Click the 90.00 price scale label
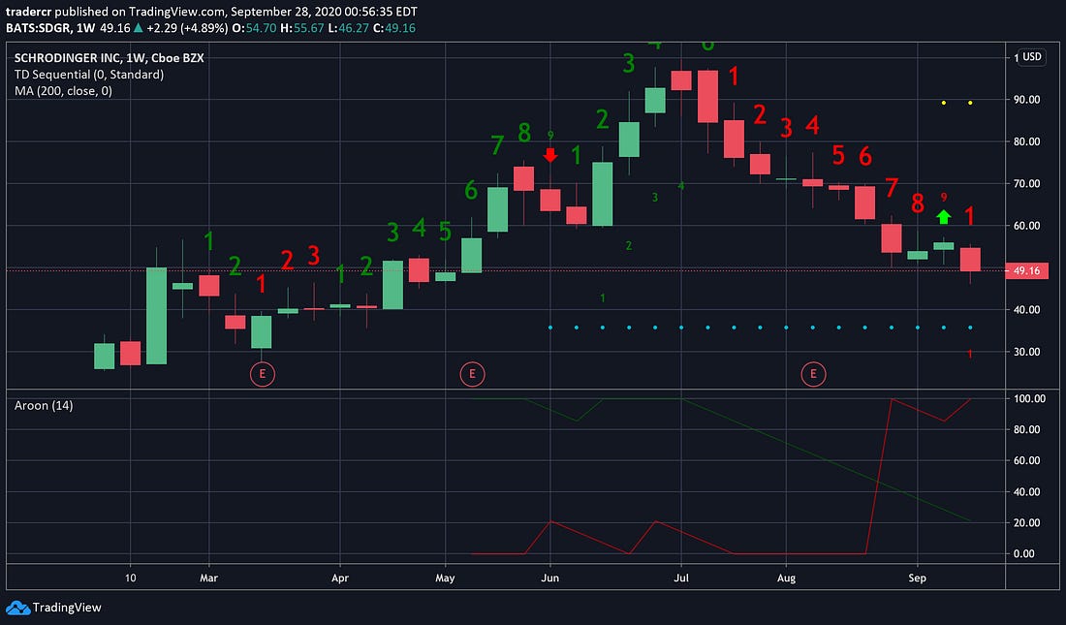This screenshot has width=1066, height=625. coord(1026,99)
